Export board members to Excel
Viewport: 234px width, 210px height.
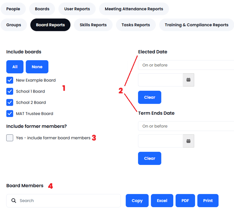coord(162,201)
